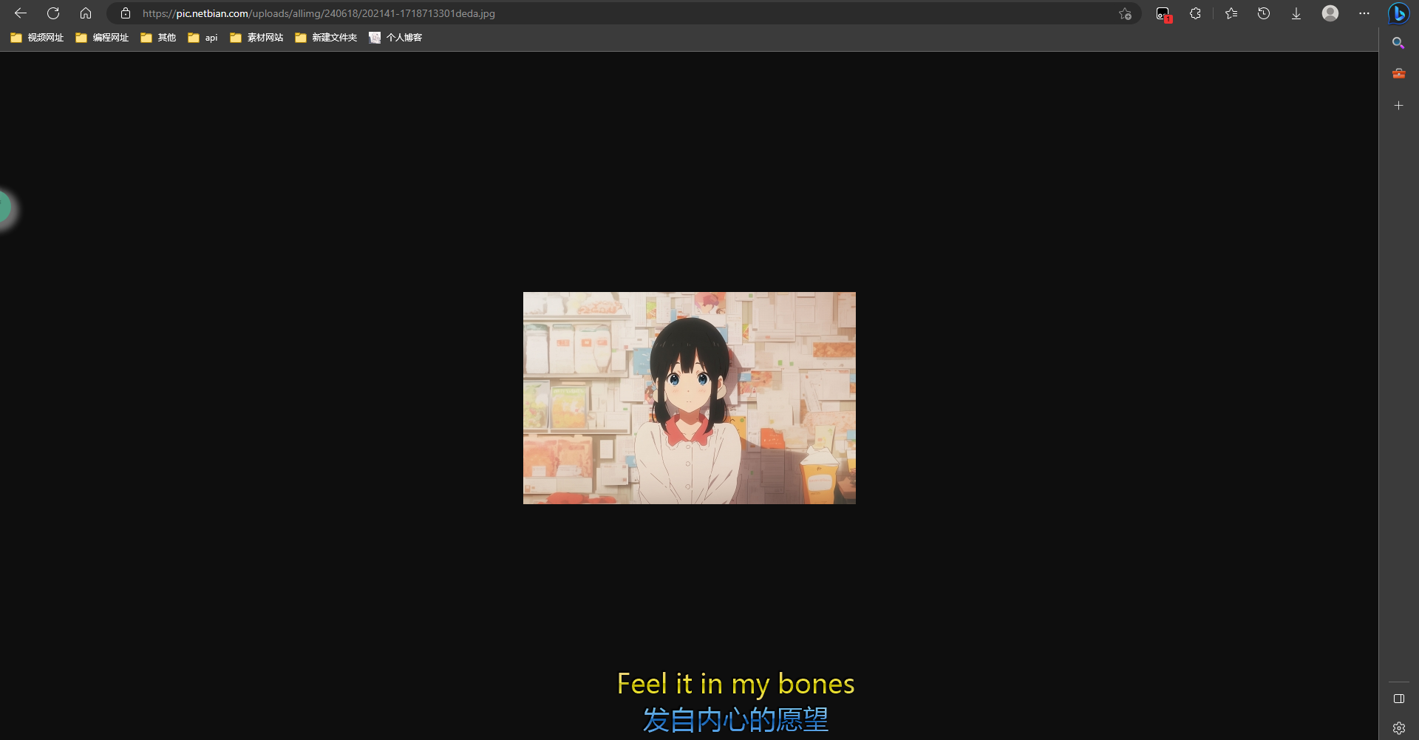Viewport: 1419px width, 740px height.
Task: Open the 视频网址 bookmark folder
Action: [x=37, y=38]
